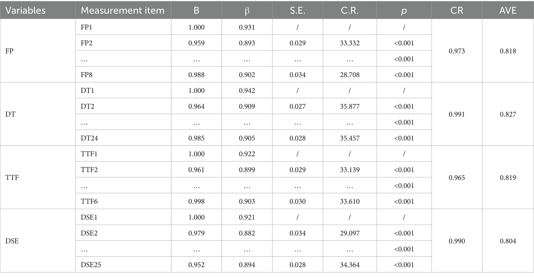Select the FP1 measurement item cell
This screenshot has width=534, height=277.
(87, 27)
